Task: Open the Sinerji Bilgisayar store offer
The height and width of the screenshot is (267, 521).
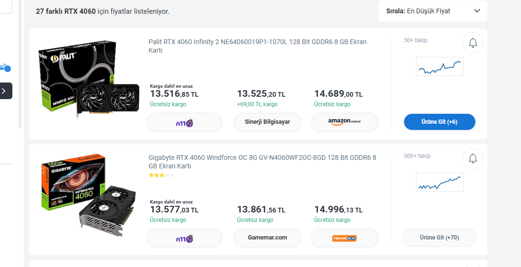Action: [267, 122]
